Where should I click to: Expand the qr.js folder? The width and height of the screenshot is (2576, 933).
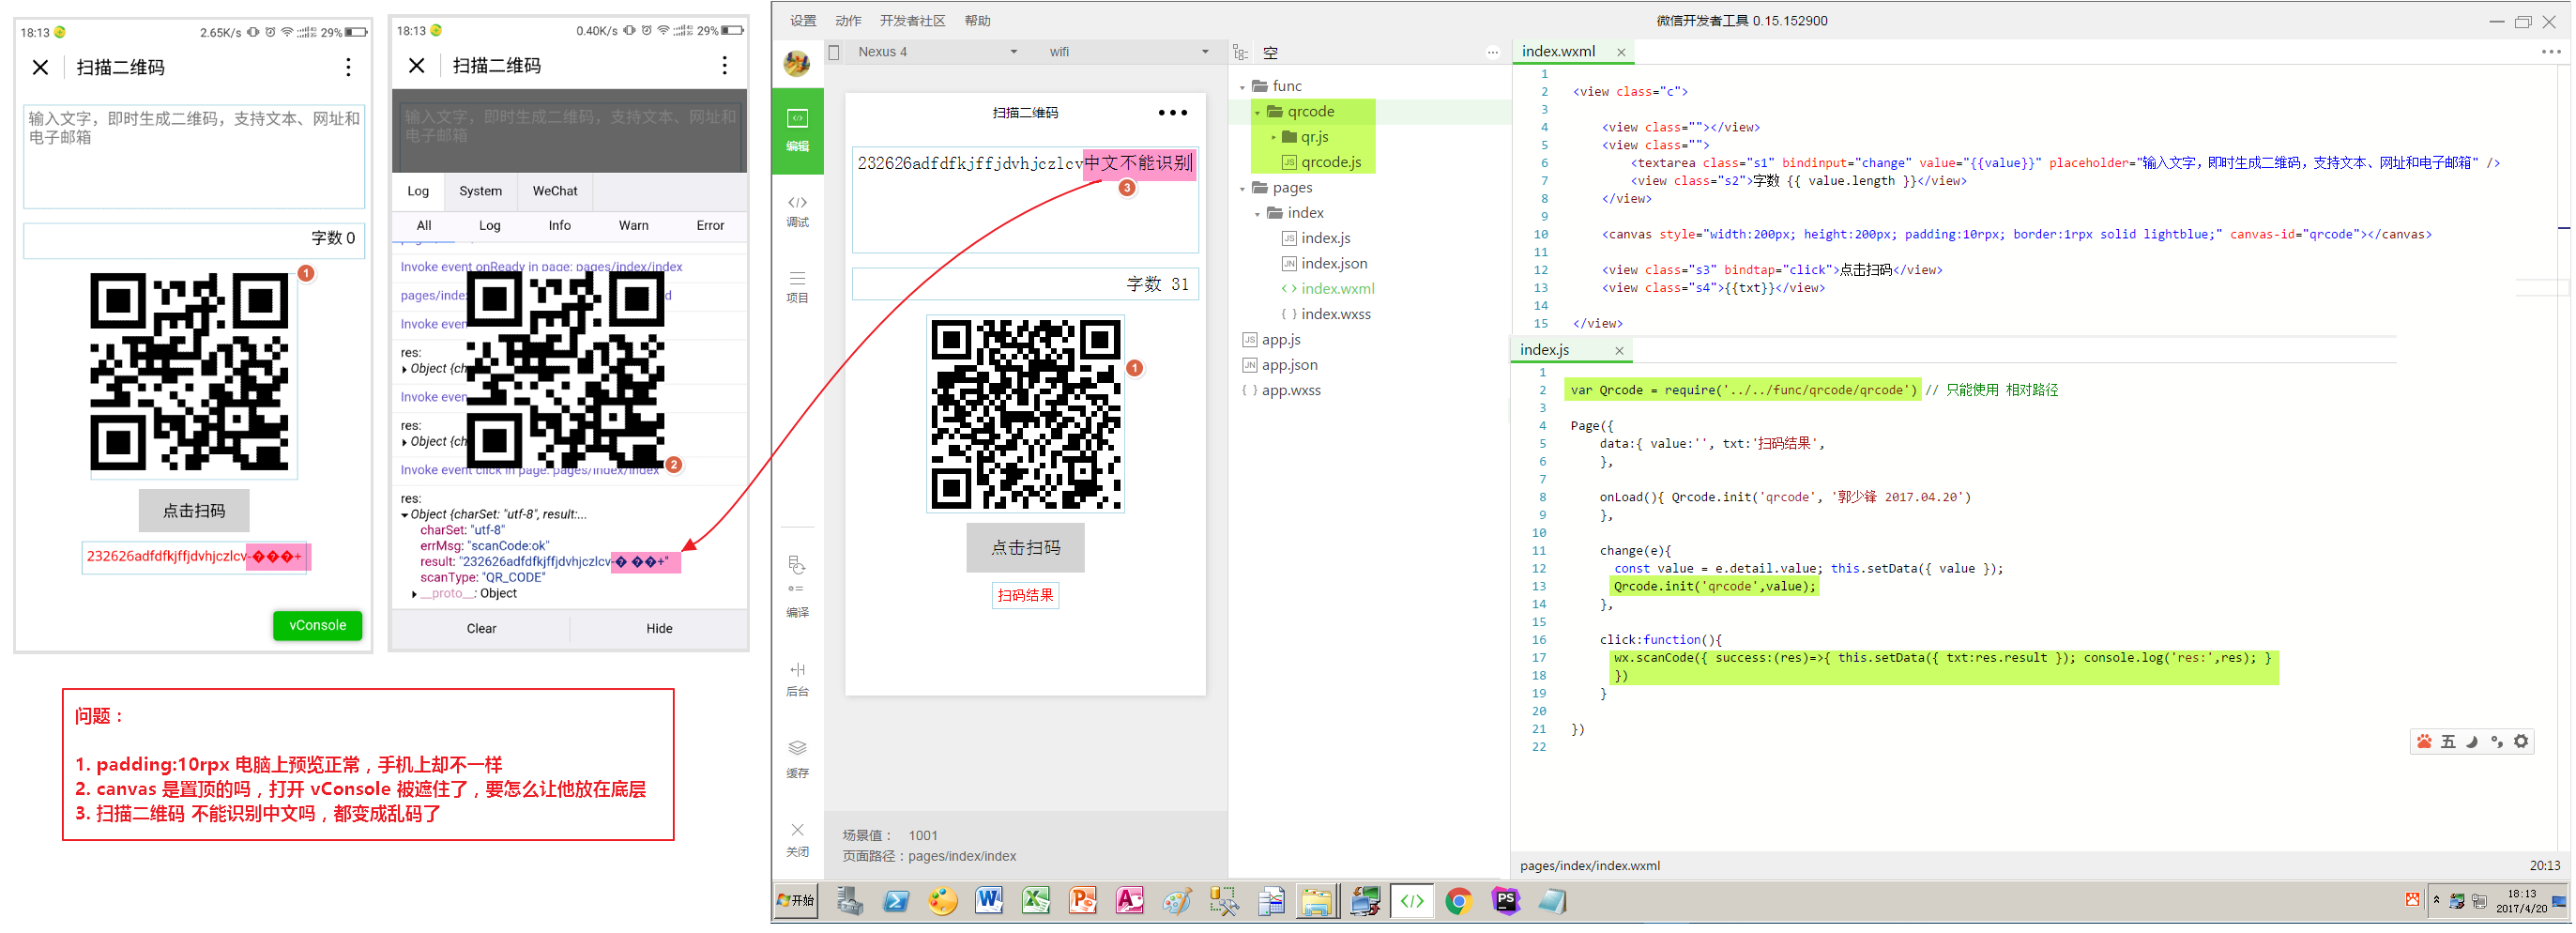[x=1273, y=137]
